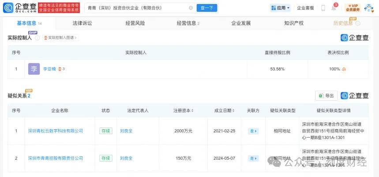Screen dimensions: 379x177
Task: Expand the 是 关联方 arrow for 深圳市青青控股
Action: (x=253, y=158)
